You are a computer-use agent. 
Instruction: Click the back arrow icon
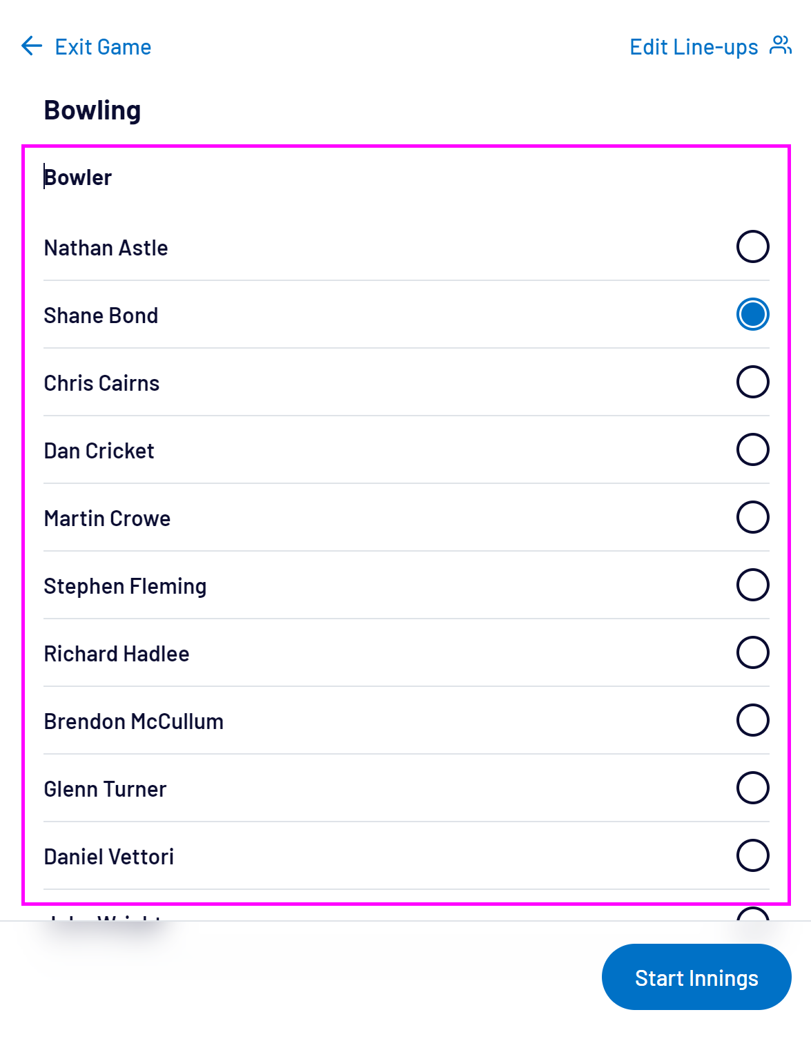click(32, 46)
